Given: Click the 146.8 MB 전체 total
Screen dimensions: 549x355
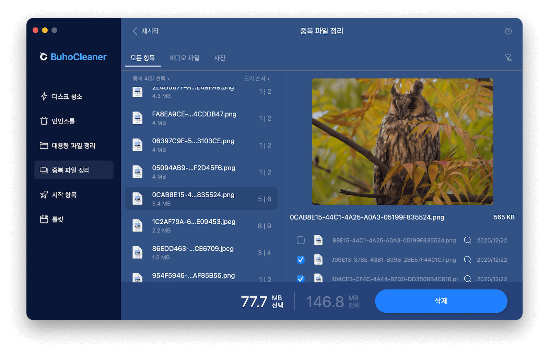Looking at the screenshot, I should tap(333, 301).
